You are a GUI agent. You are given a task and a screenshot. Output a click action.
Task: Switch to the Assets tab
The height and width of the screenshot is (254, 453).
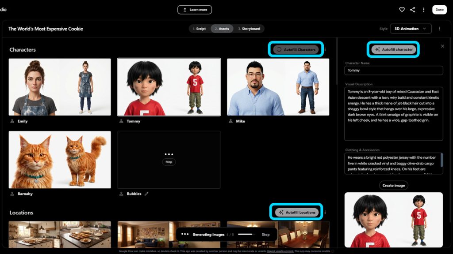pyautogui.click(x=222, y=29)
